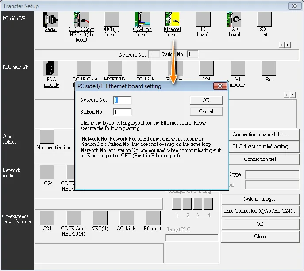Select the Serial PC side interface icon
Image resolution: width=304 pixels, height=271 pixels.
coord(50,19)
